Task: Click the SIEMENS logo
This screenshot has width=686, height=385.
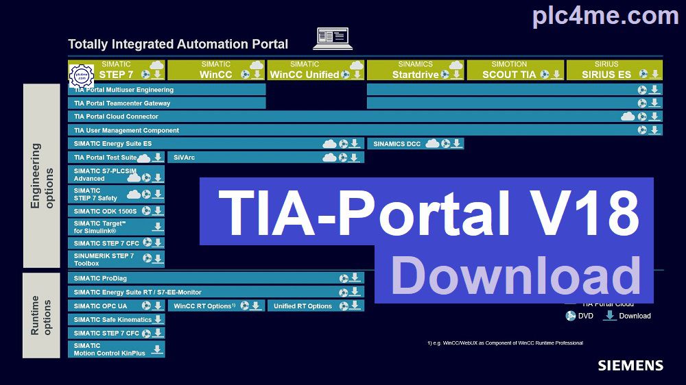Action: [630, 365]
